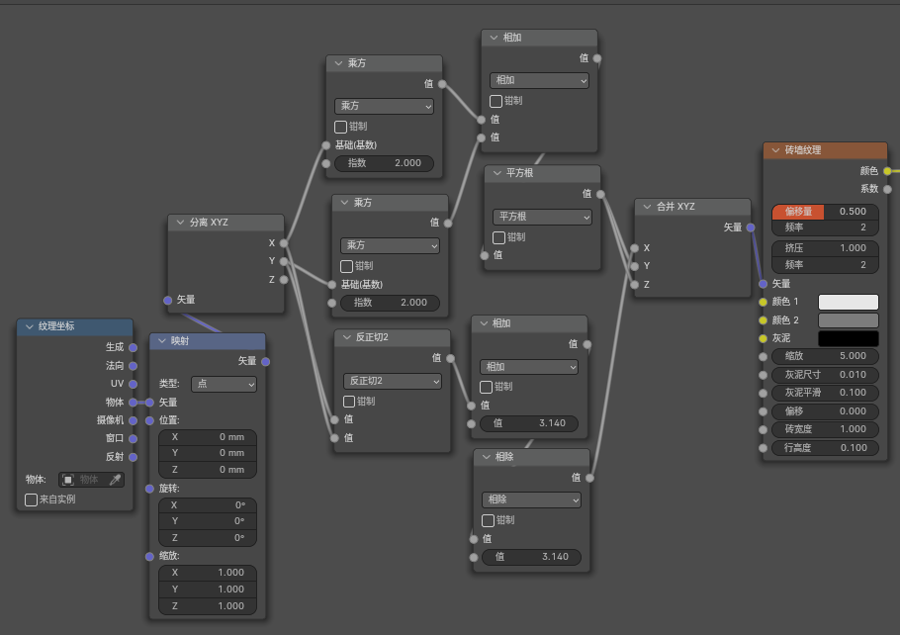Screen dimensions: 900x635
Task: Click the 矢量 output socket of 合并 XYZ
Action: 751,227
